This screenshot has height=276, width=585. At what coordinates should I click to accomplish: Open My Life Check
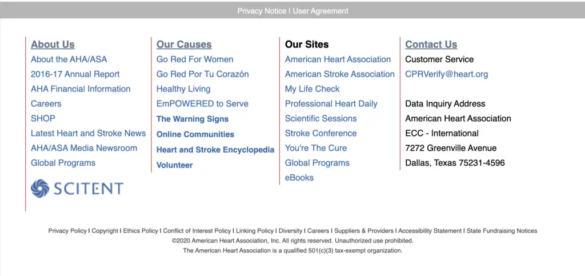pos(312,89)
